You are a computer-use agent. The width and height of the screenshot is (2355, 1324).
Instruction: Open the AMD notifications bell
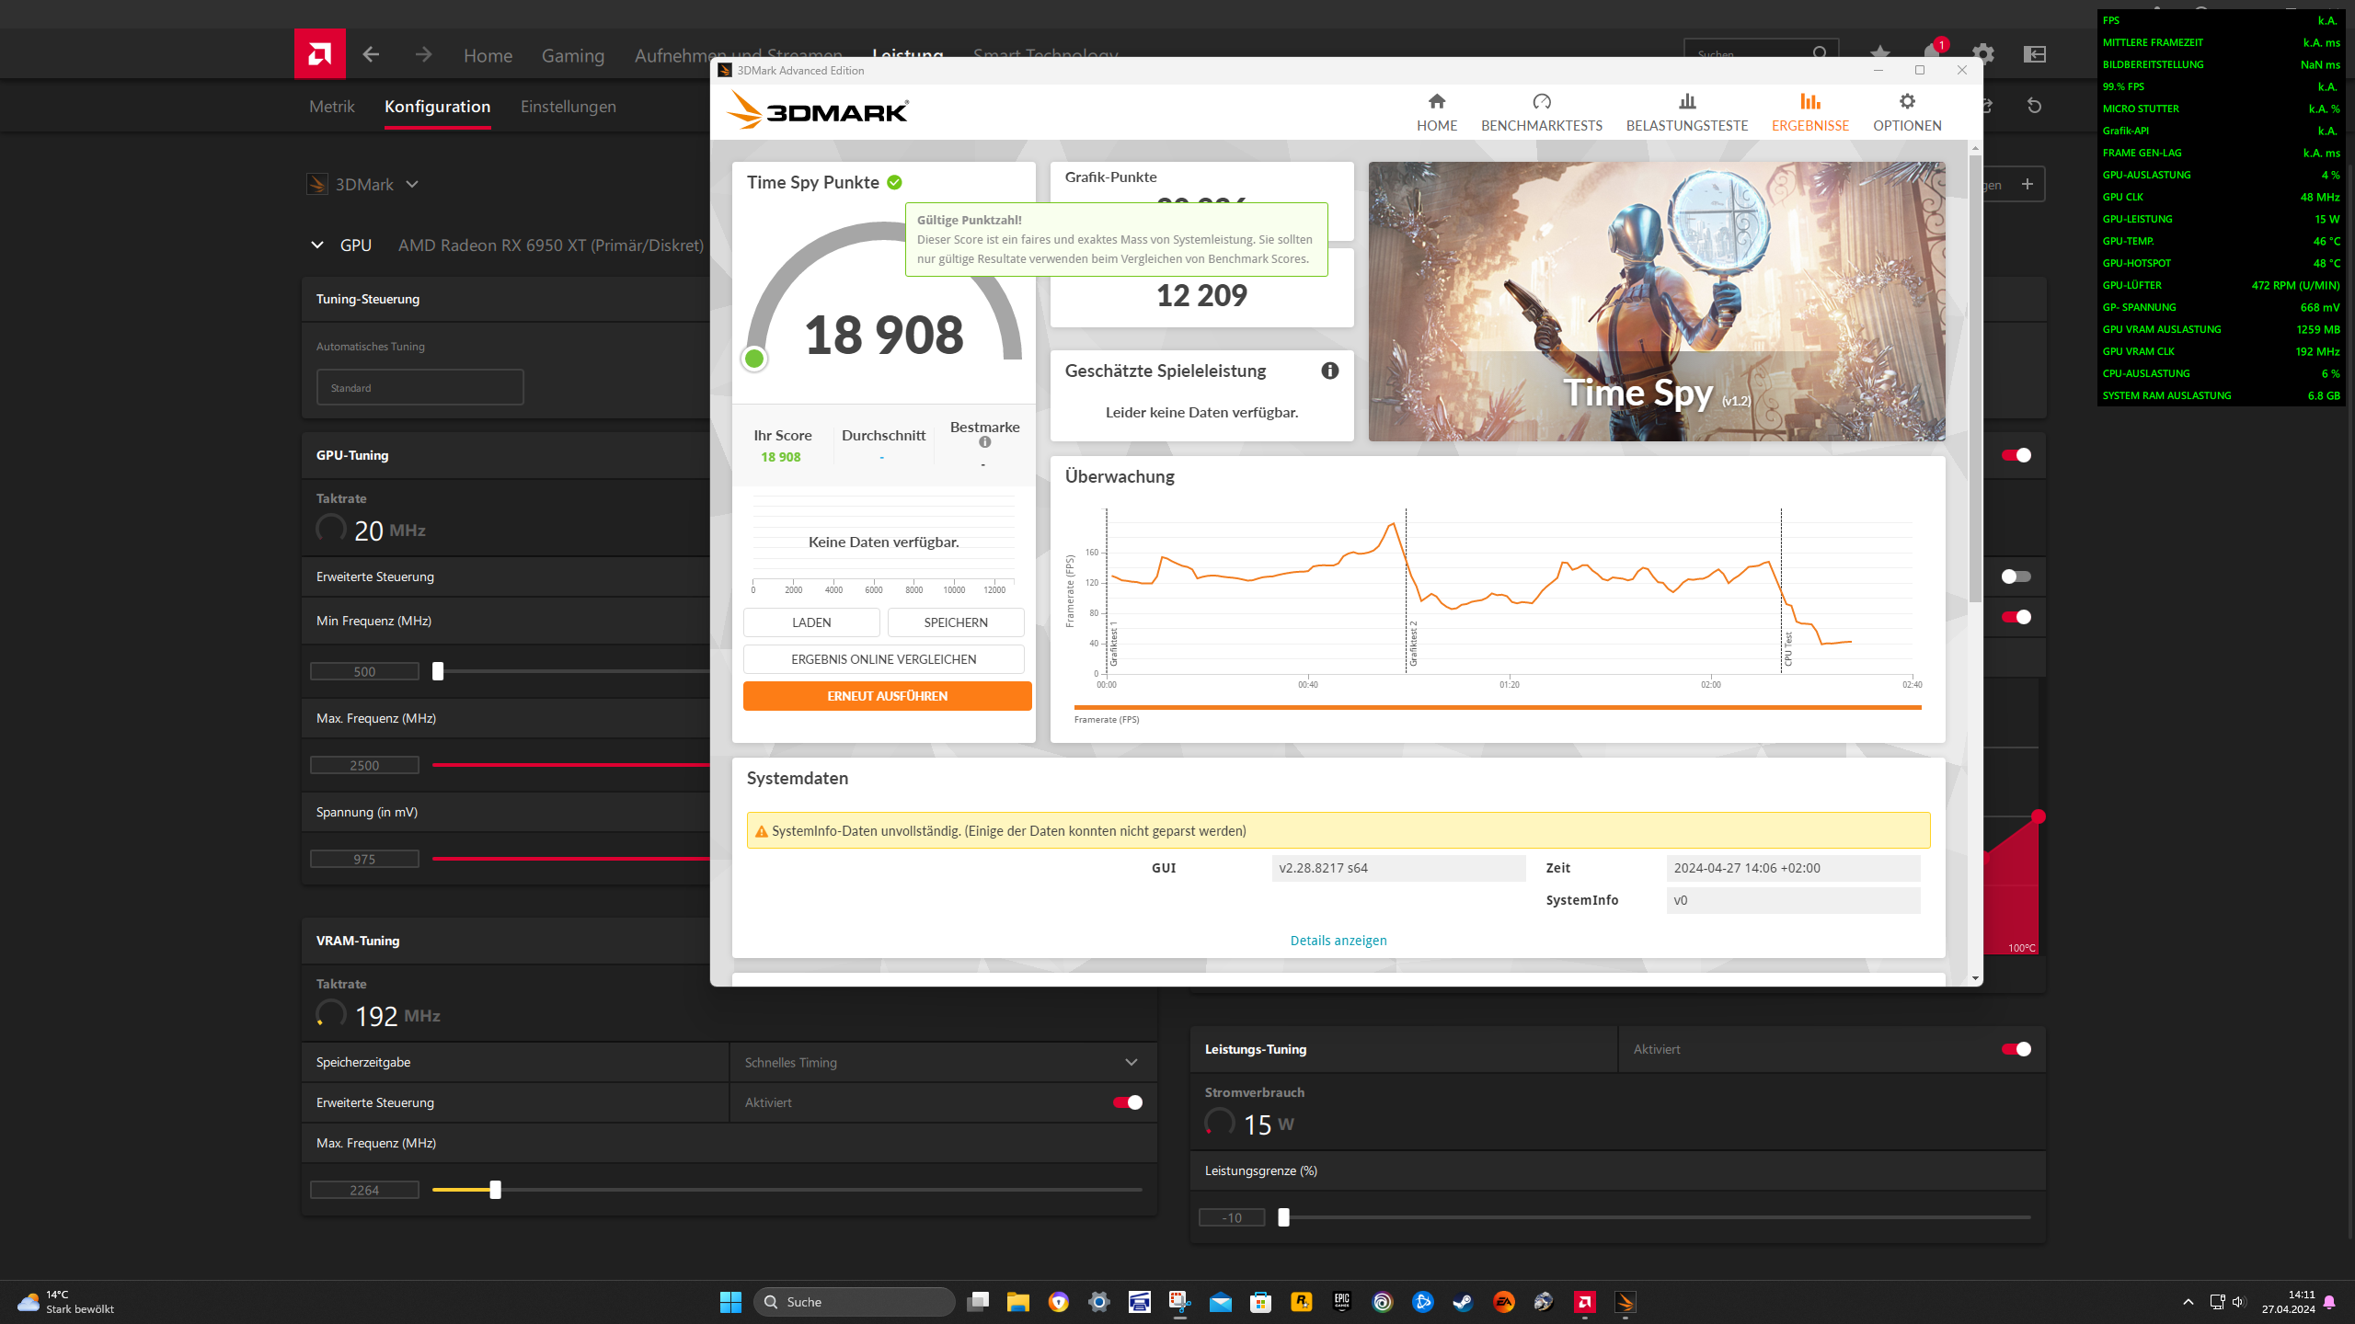coord(1931,53)
